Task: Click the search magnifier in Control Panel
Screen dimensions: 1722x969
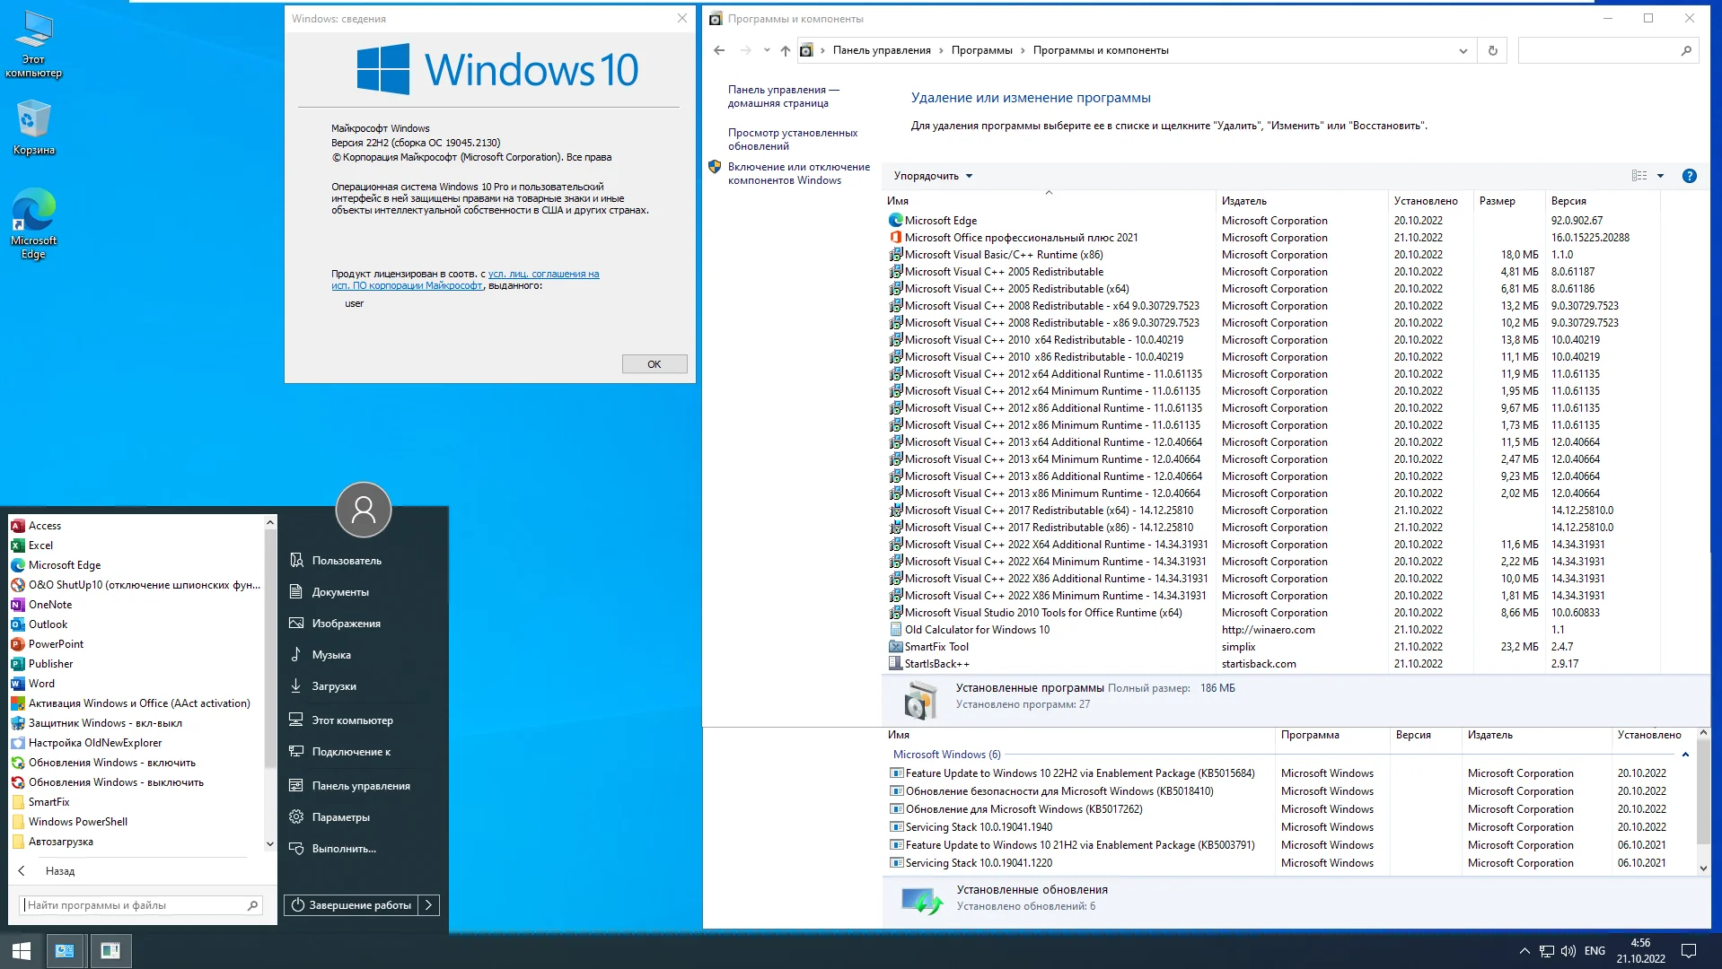Action: [x=1685, y=50]
